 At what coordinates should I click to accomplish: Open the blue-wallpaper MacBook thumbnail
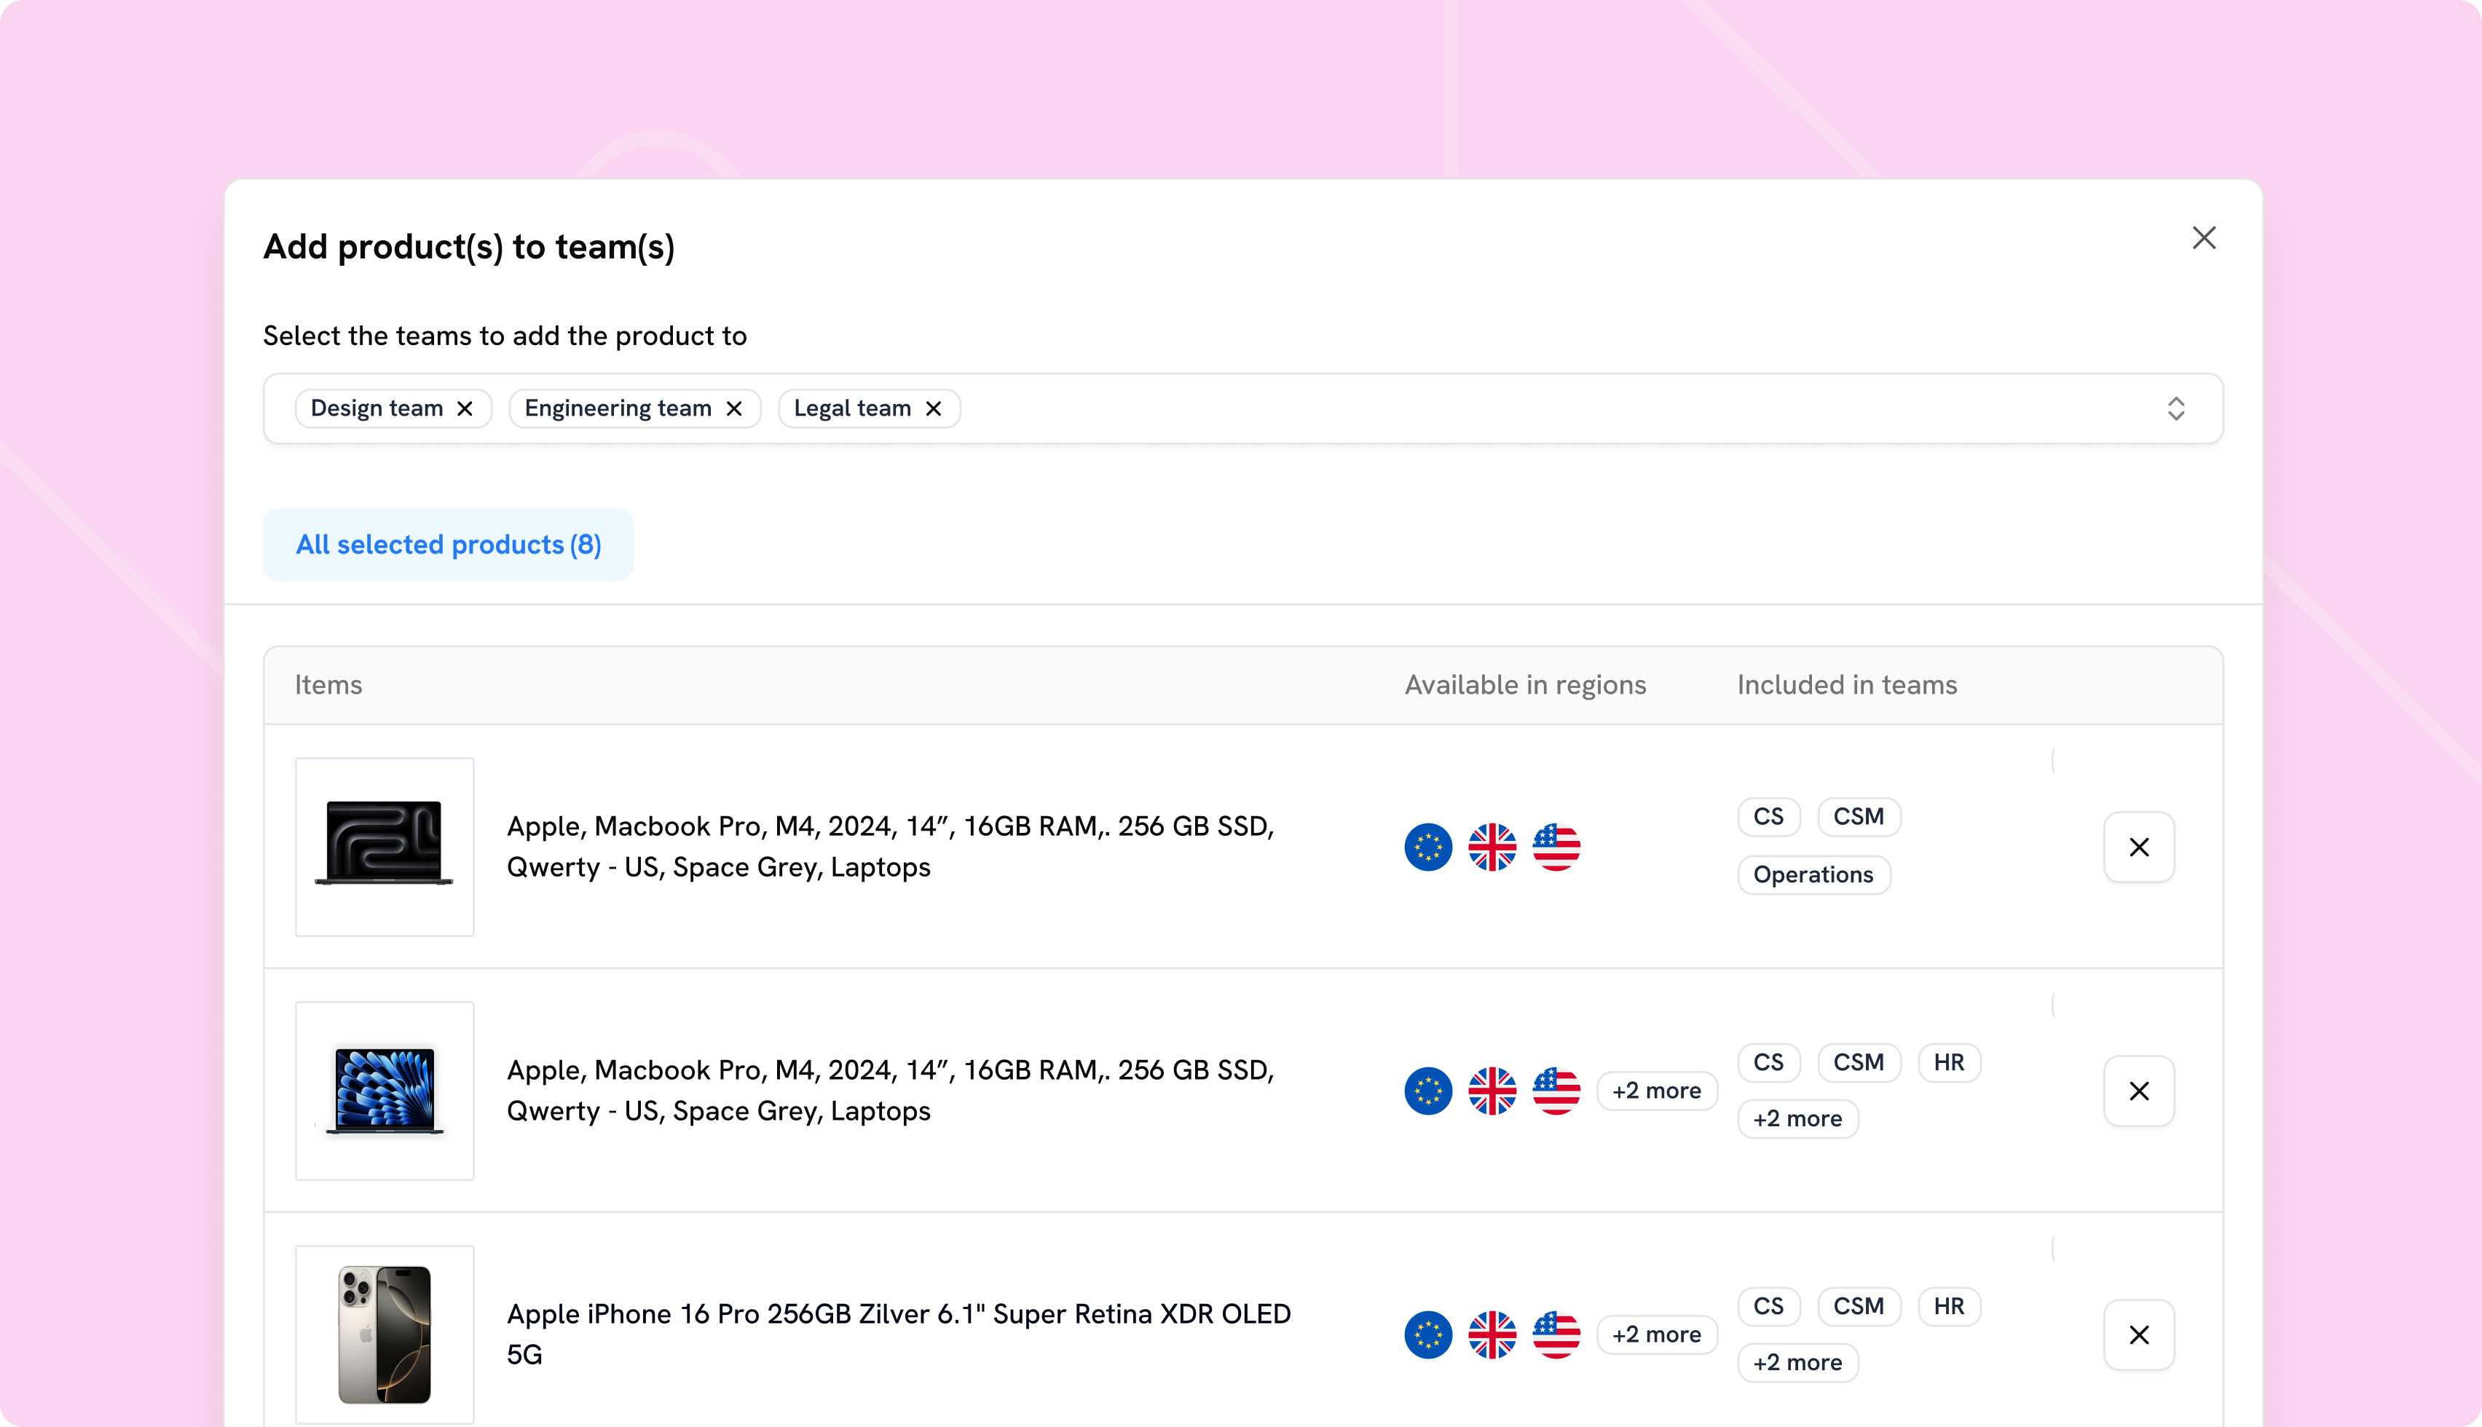pyautogui.click(x=385, y=1091)
